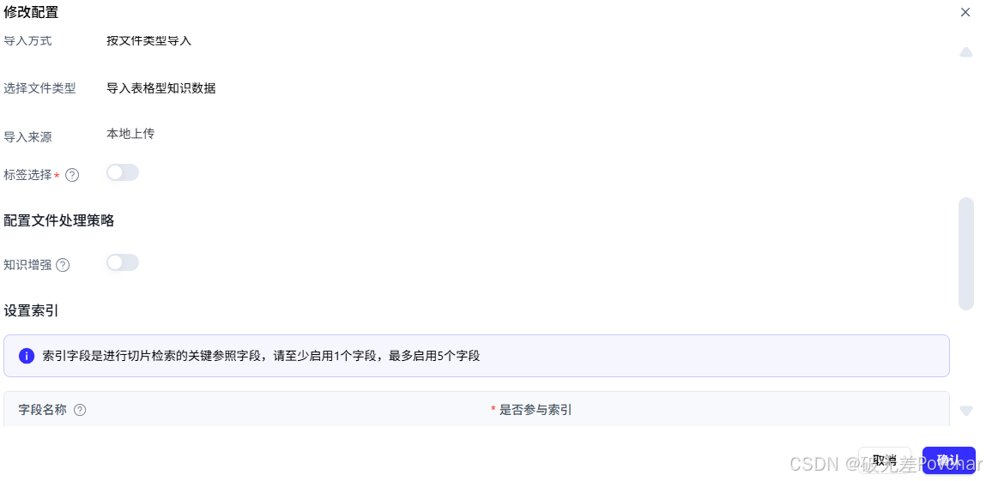This screenshot has width=986, height=481.
Task: Select the 按文件类型导入 value text
Action: coord(149,41)
